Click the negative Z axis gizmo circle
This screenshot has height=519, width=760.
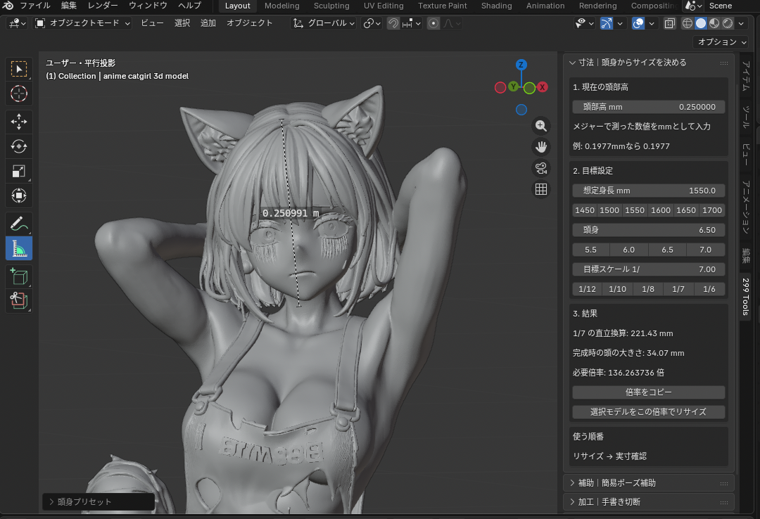pyautogui.click(x=521, y=110)
